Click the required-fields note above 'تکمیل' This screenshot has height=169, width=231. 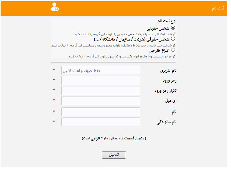(x=114, y=139)
